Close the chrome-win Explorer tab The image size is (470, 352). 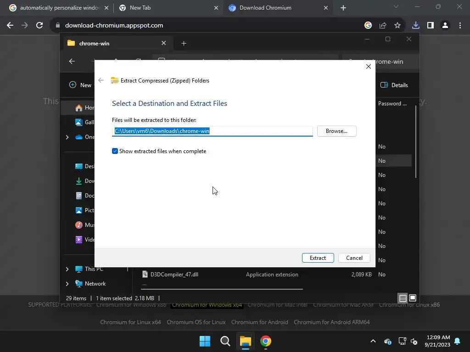pyautogui.click(x=164, y=43)
